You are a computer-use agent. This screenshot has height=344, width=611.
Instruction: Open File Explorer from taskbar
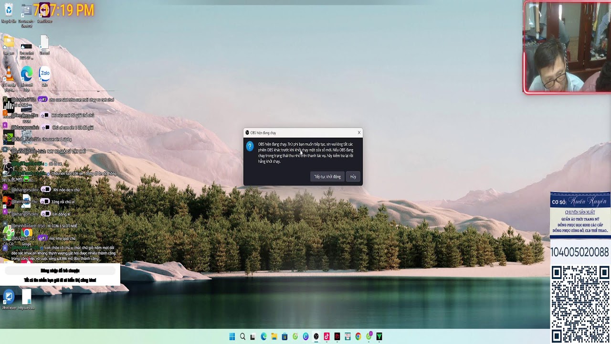pos(274,336)
